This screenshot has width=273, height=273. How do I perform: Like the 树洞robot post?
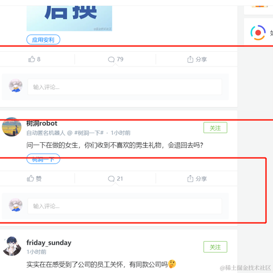[34, 179]
